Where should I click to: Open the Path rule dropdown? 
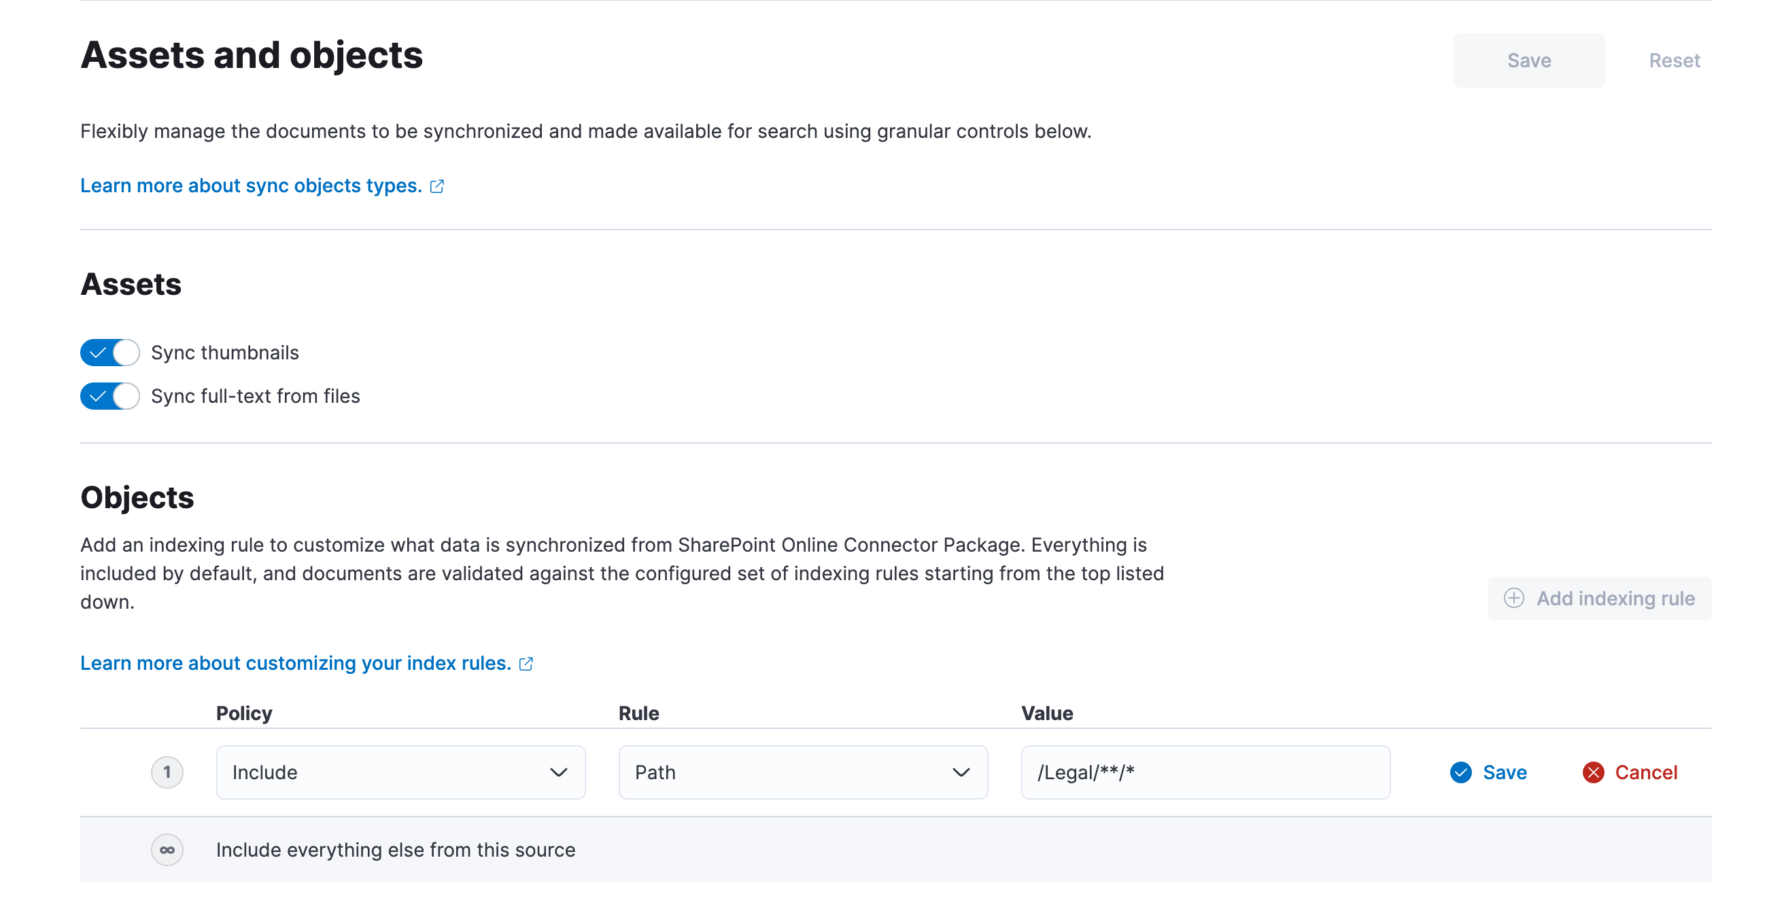point(802,772)
